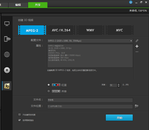This screenshot has width=149, height=130.
Task: Close the application window
Action: click(x=146, y=2)
